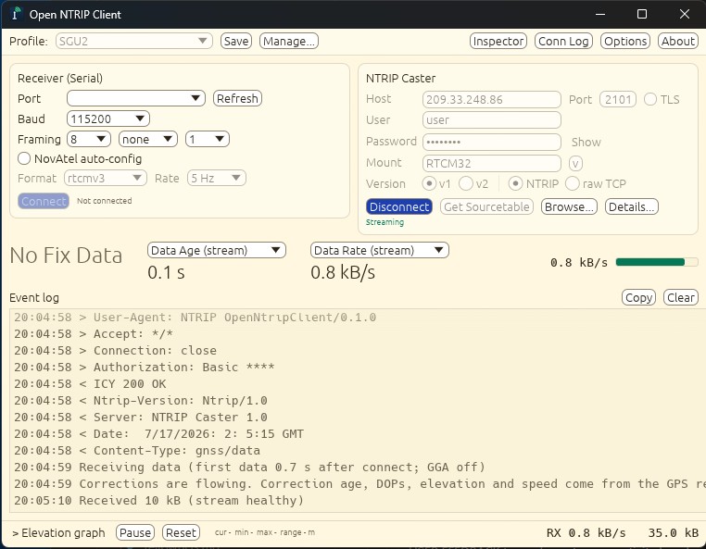Click log line Ntrip-Version: Ntrip/1.0
706x549 pixels.
(141, 401)
